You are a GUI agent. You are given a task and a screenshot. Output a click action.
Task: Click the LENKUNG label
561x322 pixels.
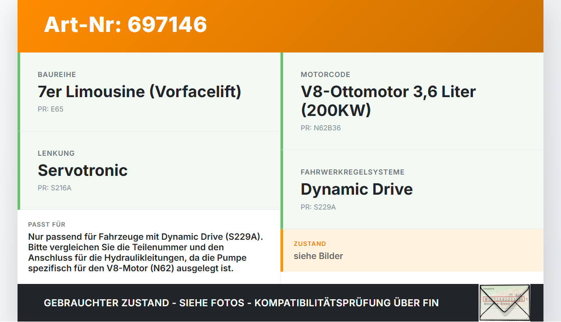(56, 154)
